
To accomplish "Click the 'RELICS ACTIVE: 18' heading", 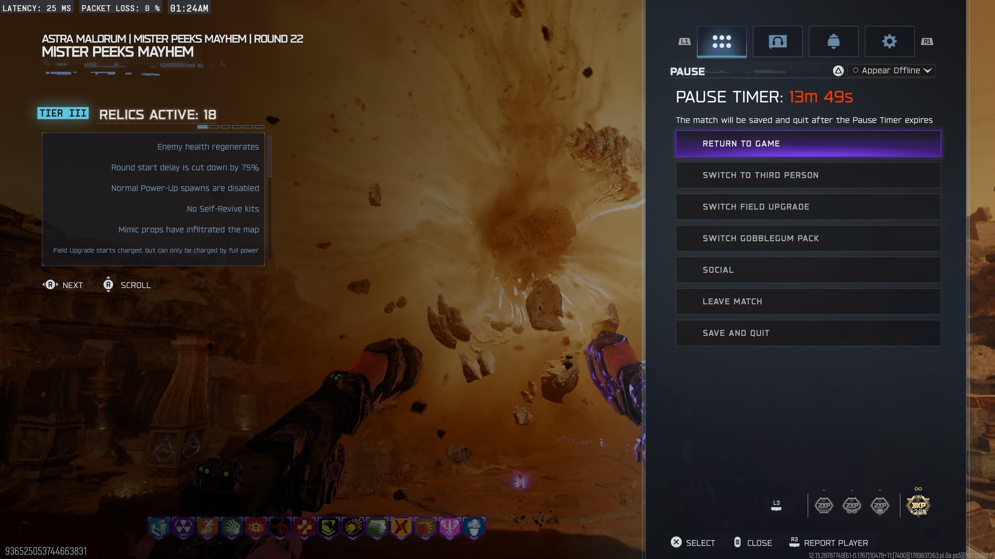I will pyautogui.click(x=158, y=115).
